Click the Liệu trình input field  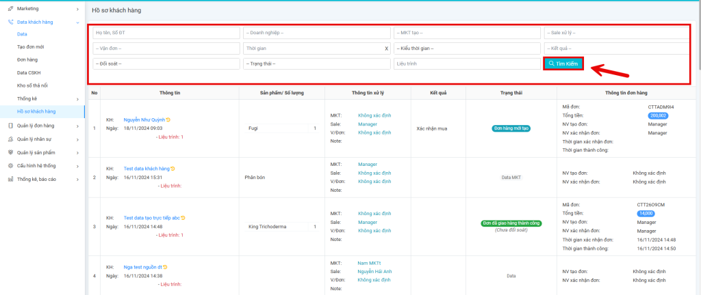pos(467,64)
